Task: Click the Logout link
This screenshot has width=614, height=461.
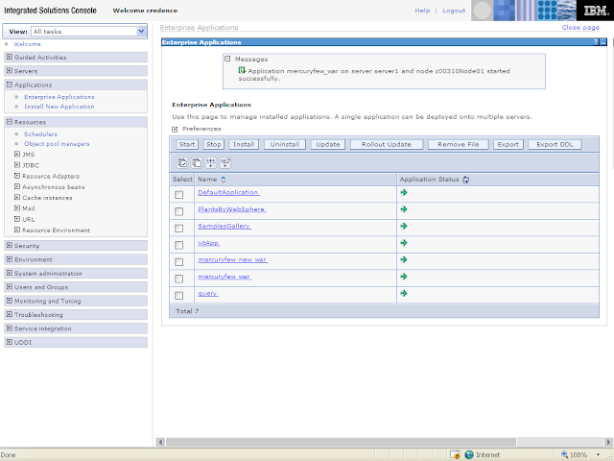Action: [454, 11]
